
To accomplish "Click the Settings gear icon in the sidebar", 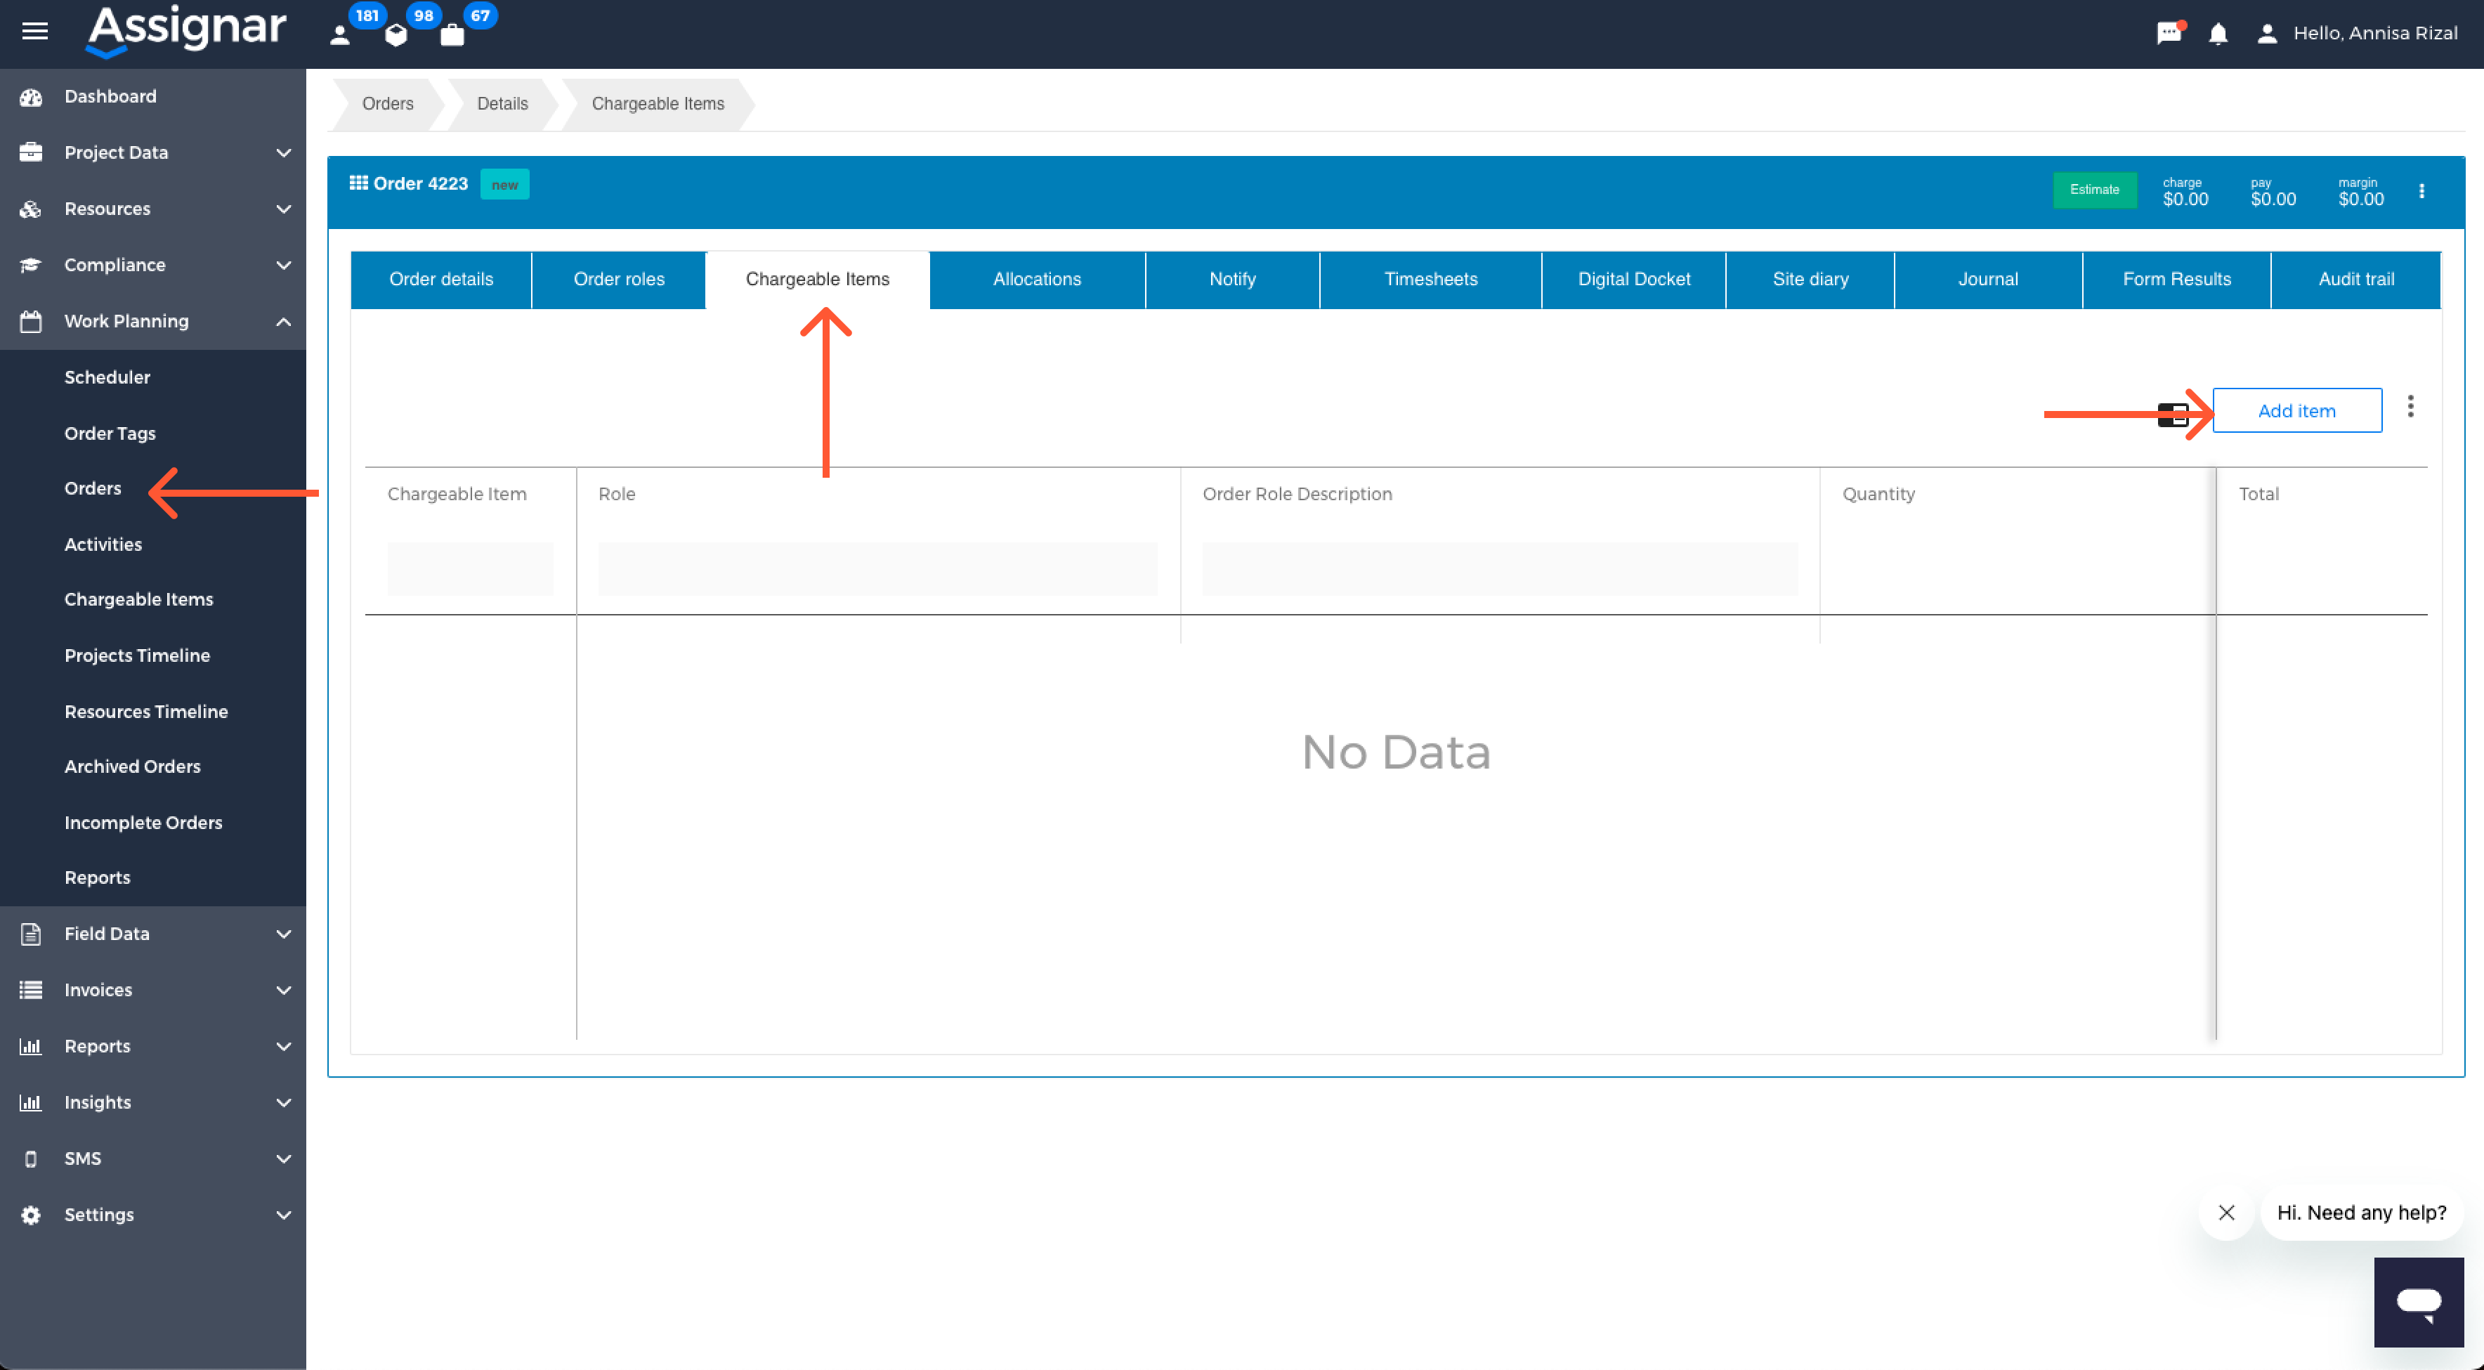I will click(31, 1214).
